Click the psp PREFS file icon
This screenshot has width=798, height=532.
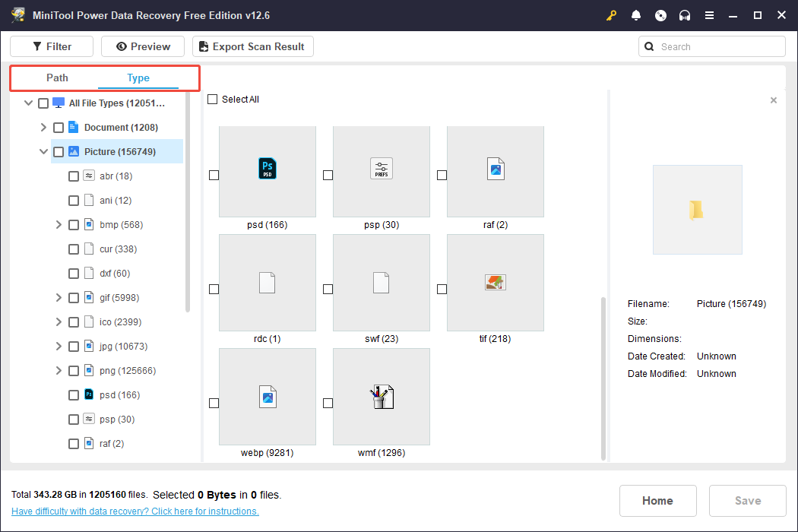pos(382,169)
